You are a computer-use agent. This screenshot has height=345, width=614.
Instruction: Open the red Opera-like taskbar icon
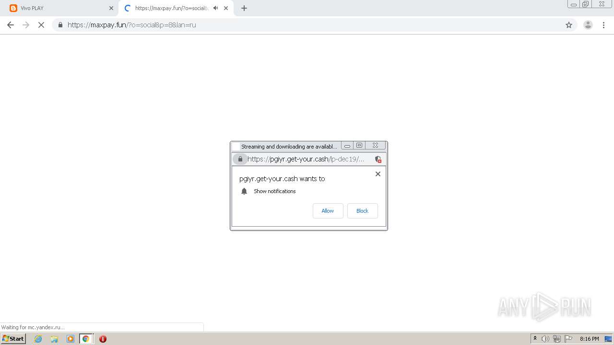point(103,339)
